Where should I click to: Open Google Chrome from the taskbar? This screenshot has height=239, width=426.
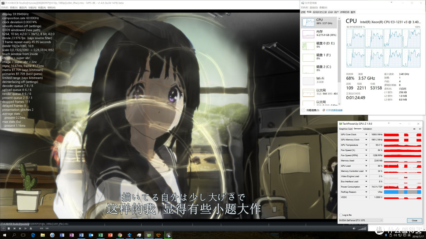coord(120,235)
